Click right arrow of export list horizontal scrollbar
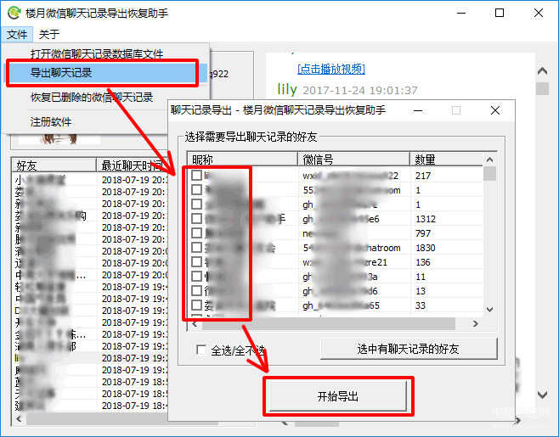559x437 pixels. click(475, 324)
